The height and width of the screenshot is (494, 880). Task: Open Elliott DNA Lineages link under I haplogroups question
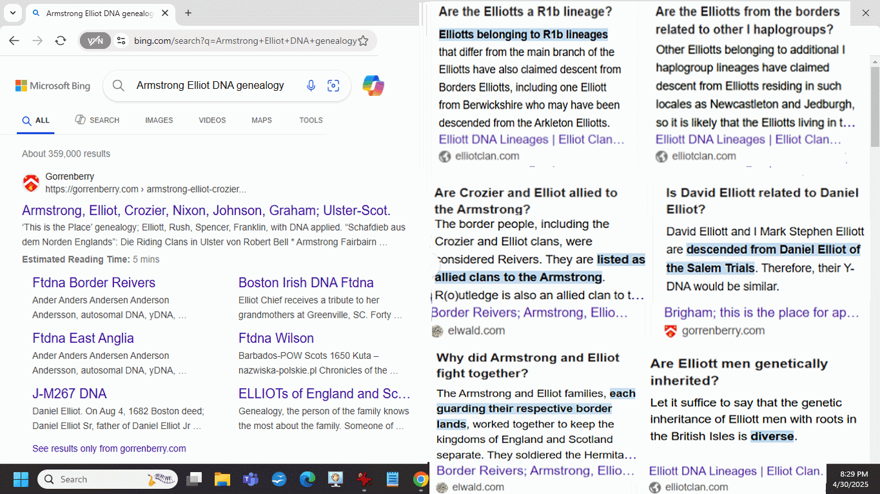tap(748, 139)
